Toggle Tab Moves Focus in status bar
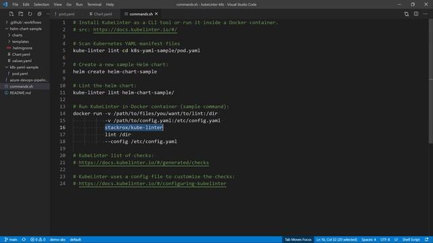 click(x=298, y=240)
